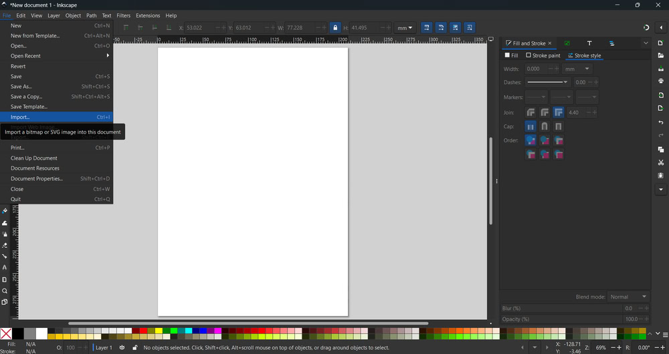Click the rotate icon near top right

pyautogui.click(x=646, y=27)
